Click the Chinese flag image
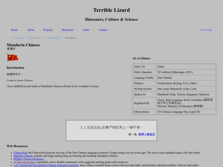The height and width of the screenshot is (167, 223). coord(13,57)
